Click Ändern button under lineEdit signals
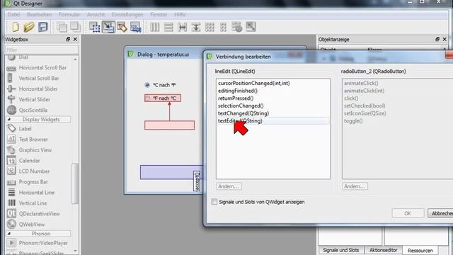Image resolution: width=453 pixels, height=255 pixels. [229, 186]
